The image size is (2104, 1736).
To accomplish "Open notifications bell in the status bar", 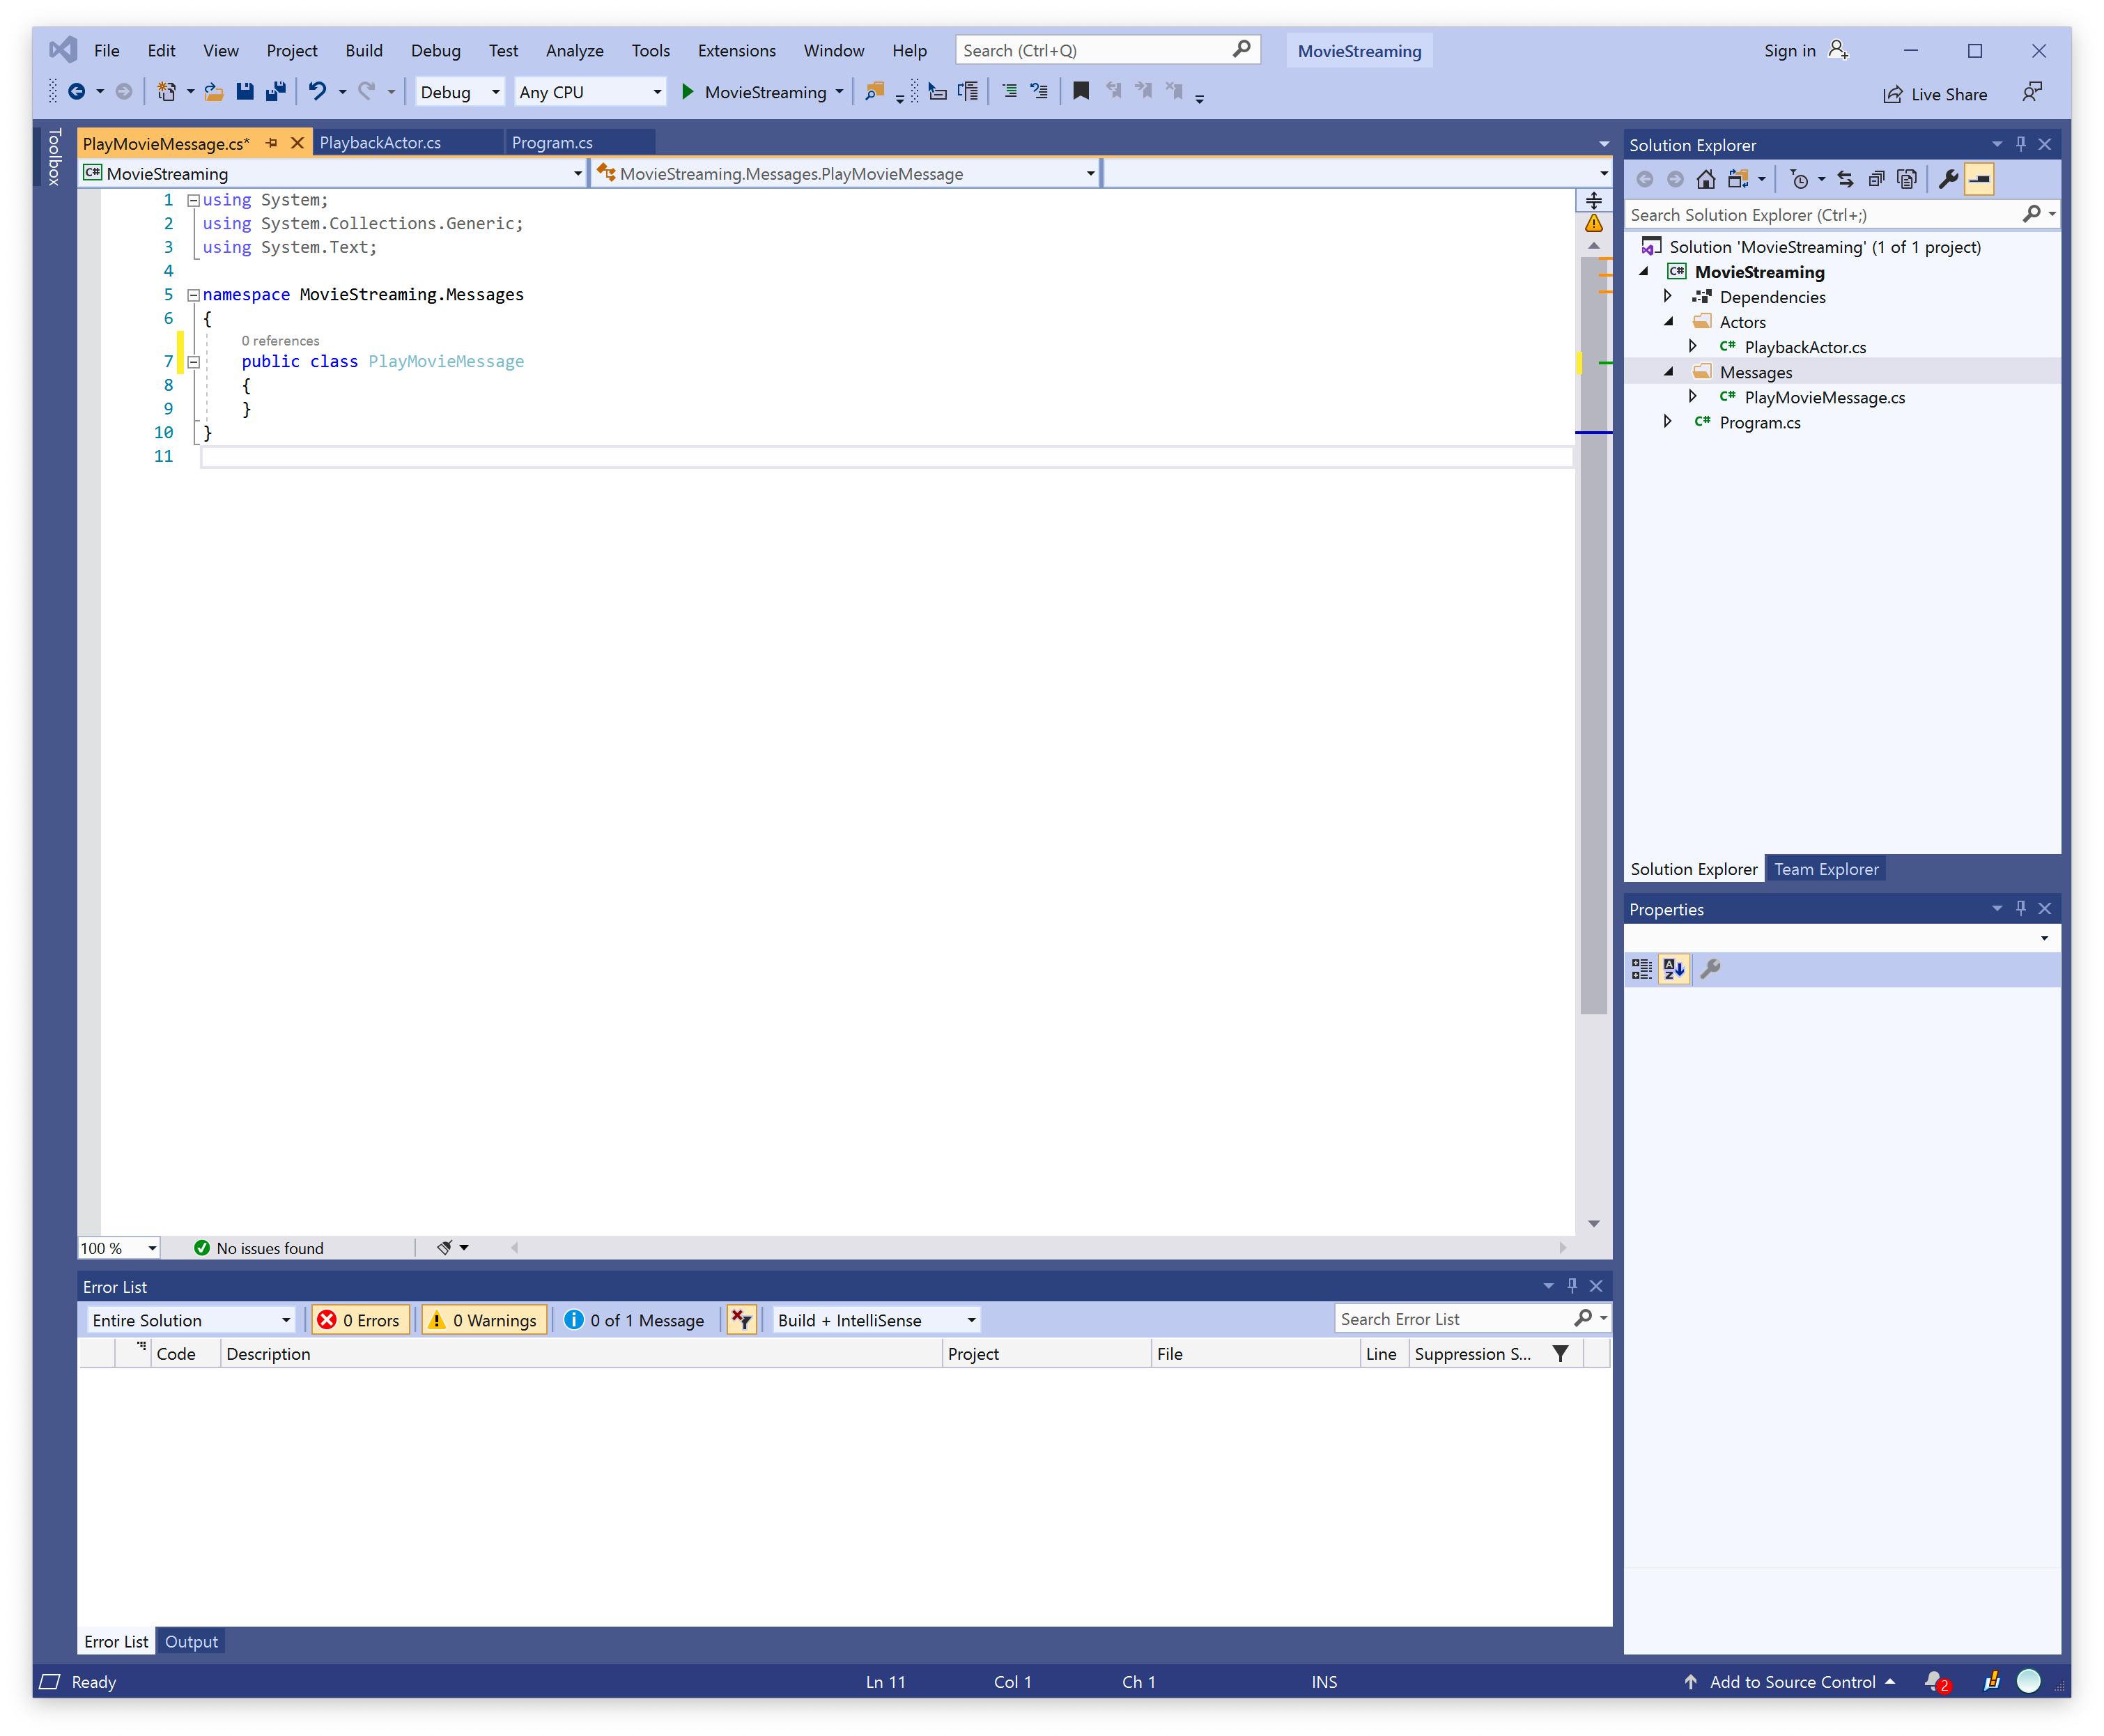I will [1935, 1682].
